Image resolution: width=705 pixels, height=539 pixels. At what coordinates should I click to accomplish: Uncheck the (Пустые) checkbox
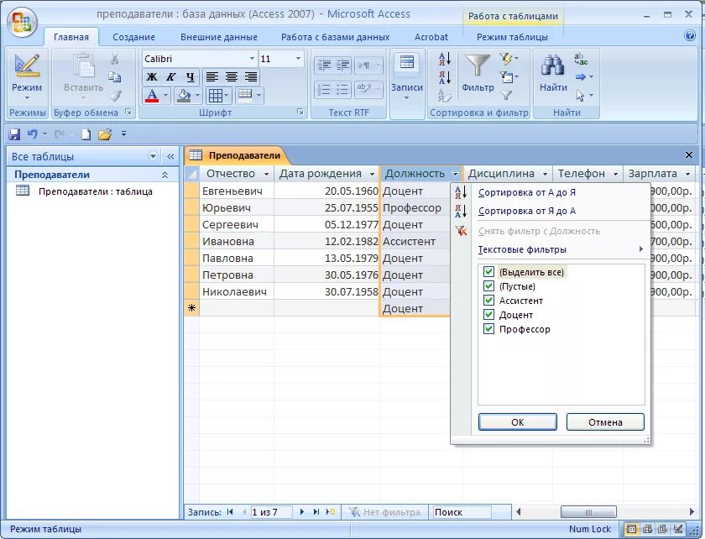(488, 286)
